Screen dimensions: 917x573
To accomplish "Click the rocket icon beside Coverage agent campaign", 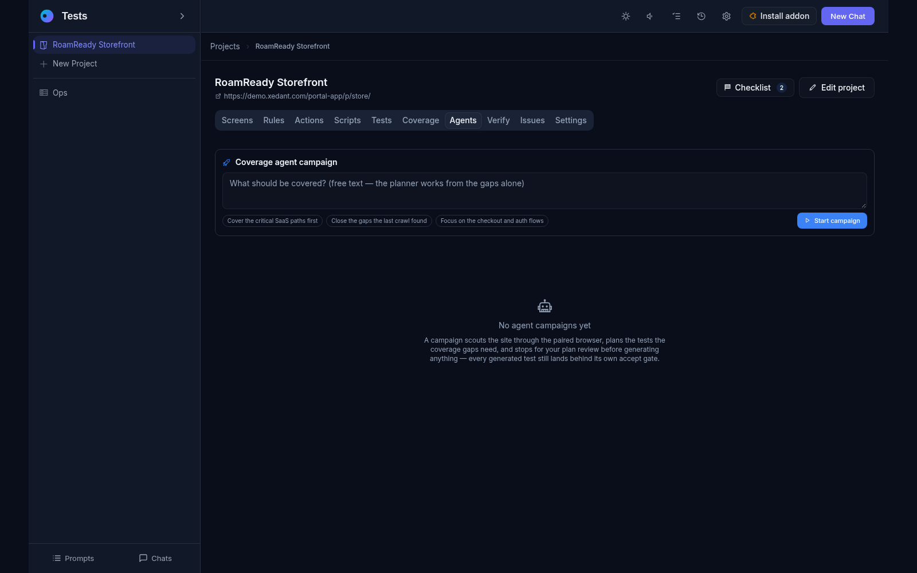I will tap(226, 162).
